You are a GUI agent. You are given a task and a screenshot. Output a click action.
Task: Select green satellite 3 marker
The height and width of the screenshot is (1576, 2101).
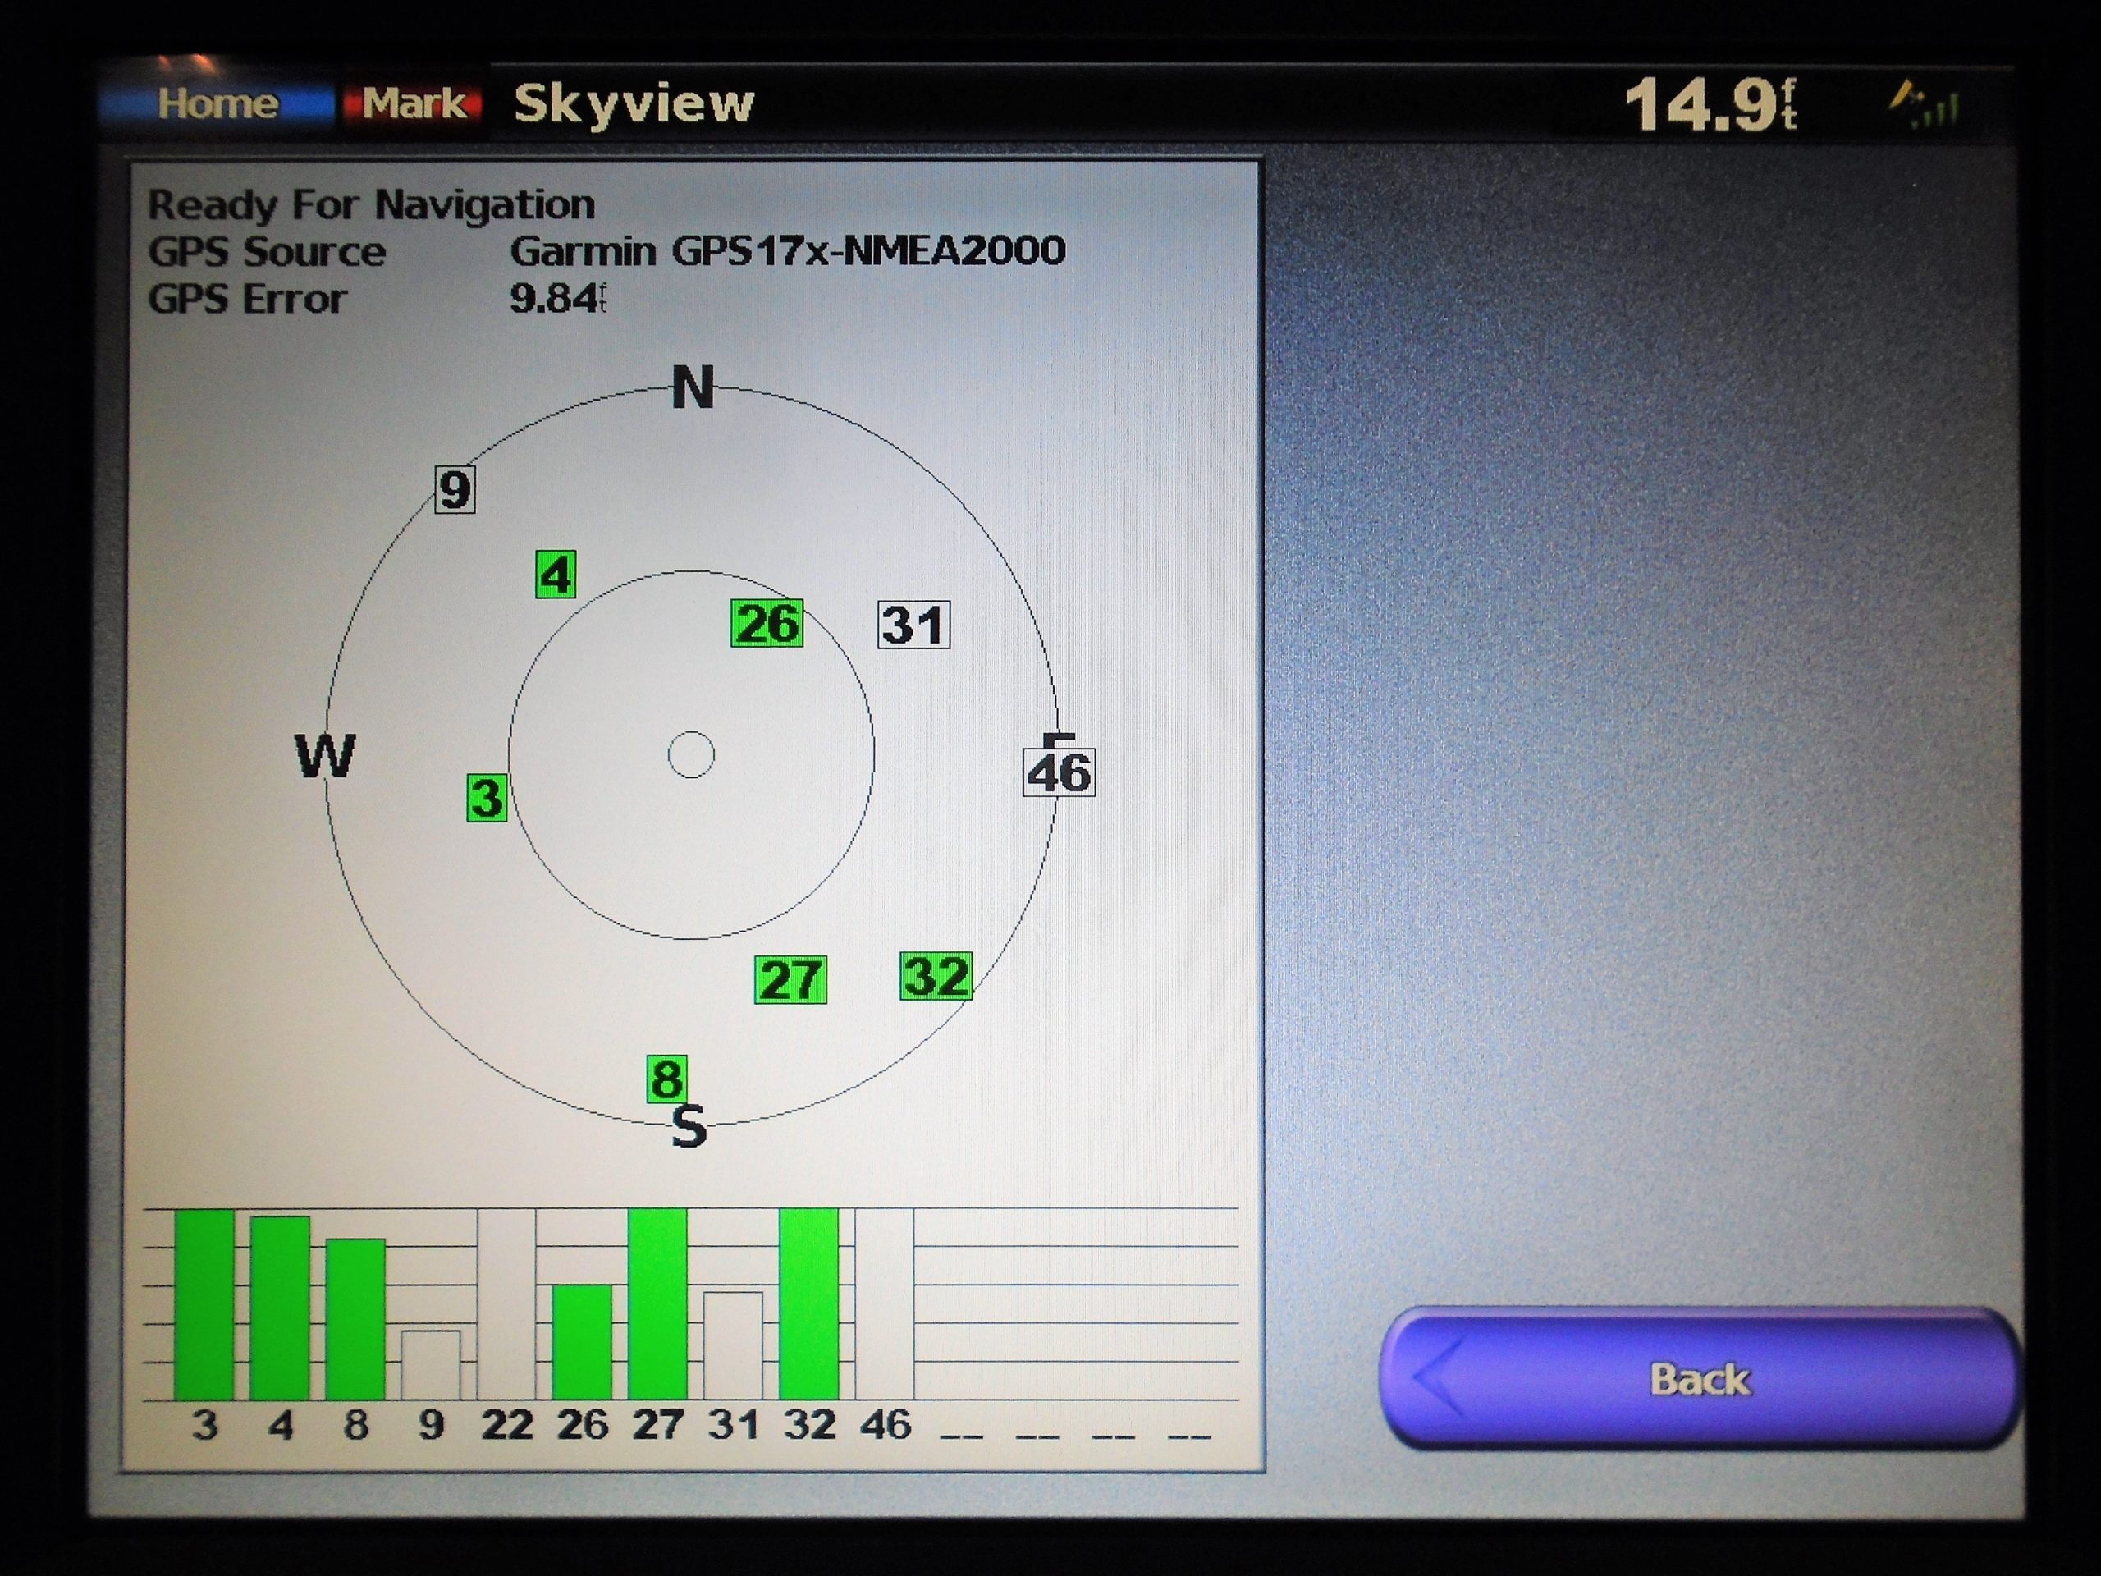(x=487, y=797)
